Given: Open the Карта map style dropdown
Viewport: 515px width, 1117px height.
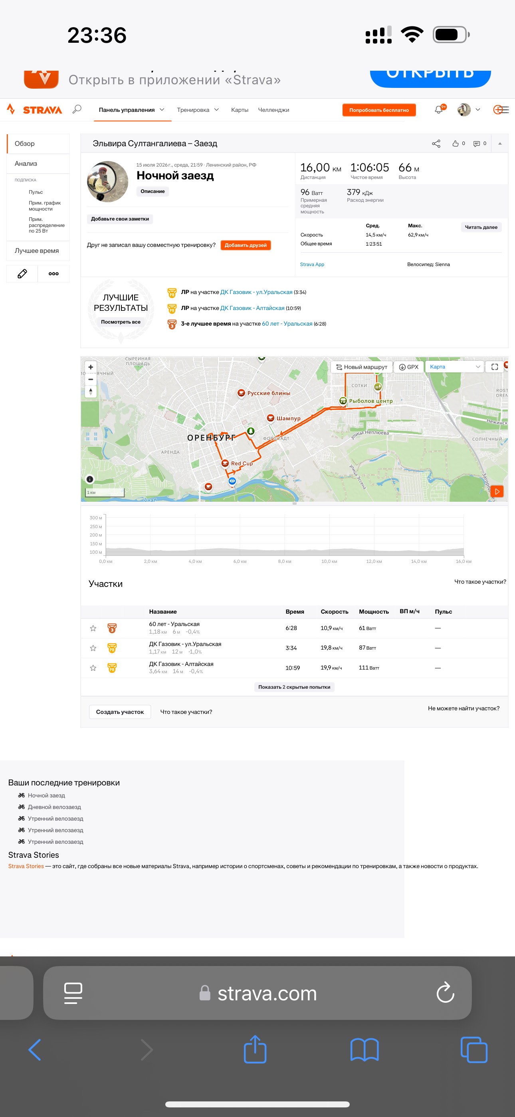Looking at the screenshot, I should (x=455, y=367).
